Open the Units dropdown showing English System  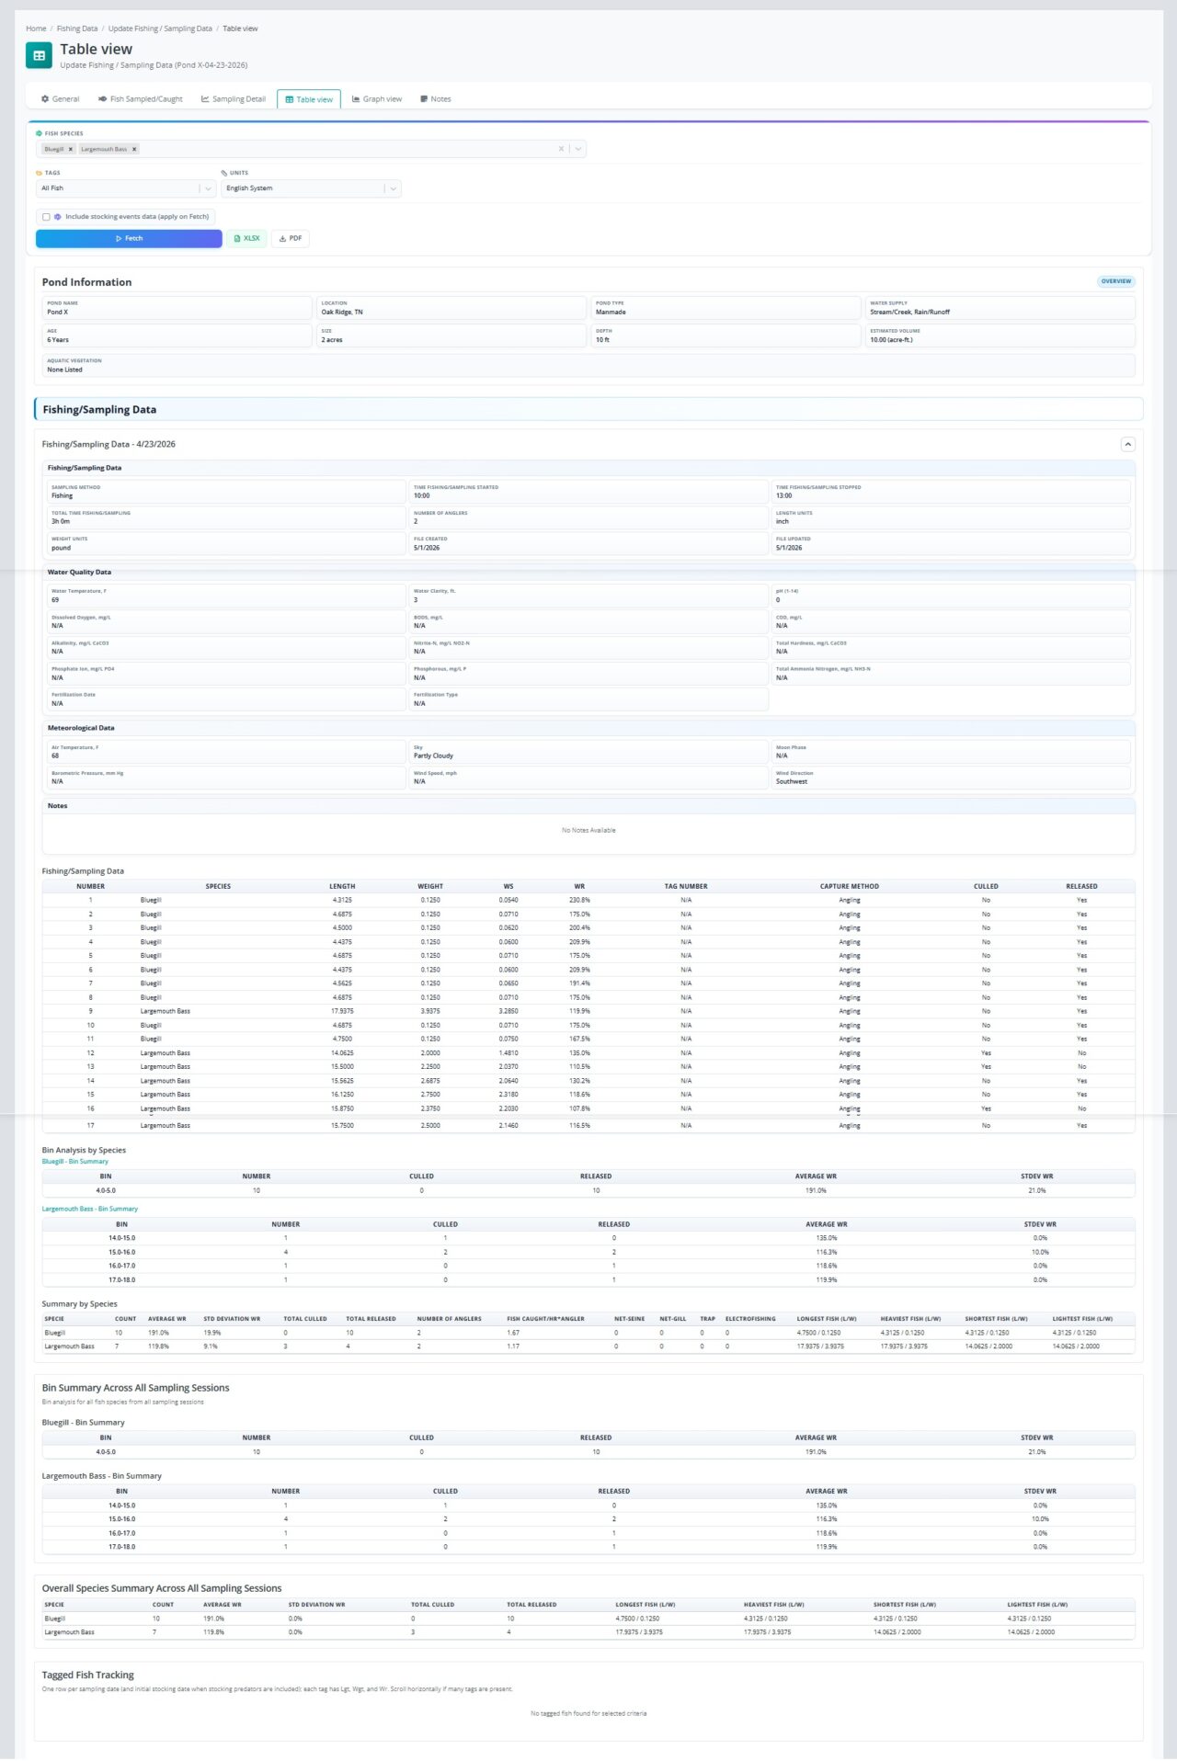311,188
